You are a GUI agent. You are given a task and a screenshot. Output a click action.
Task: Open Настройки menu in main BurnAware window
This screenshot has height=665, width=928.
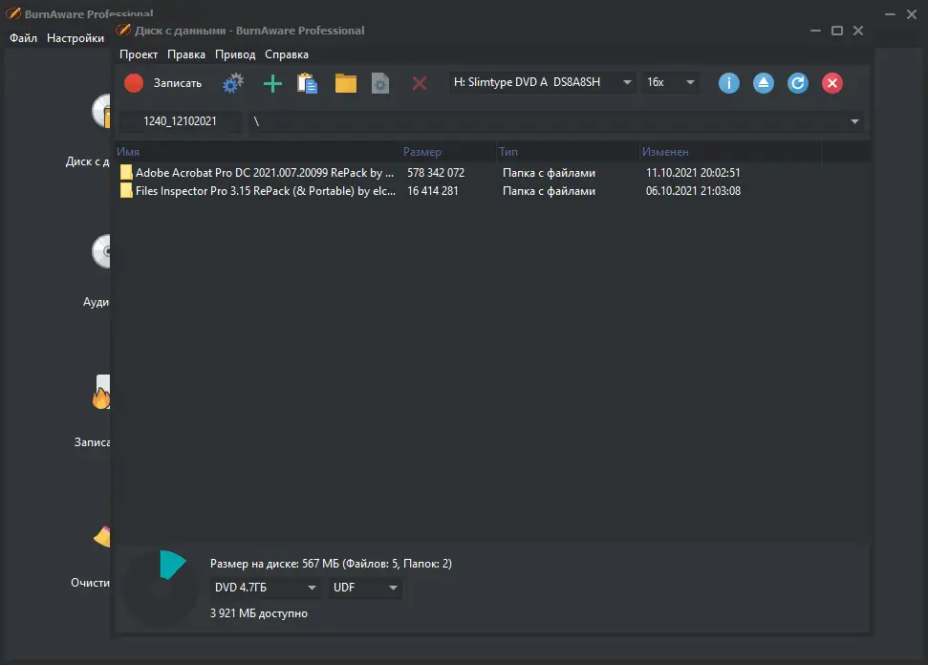pyautogui.click(x=76, y=38)
